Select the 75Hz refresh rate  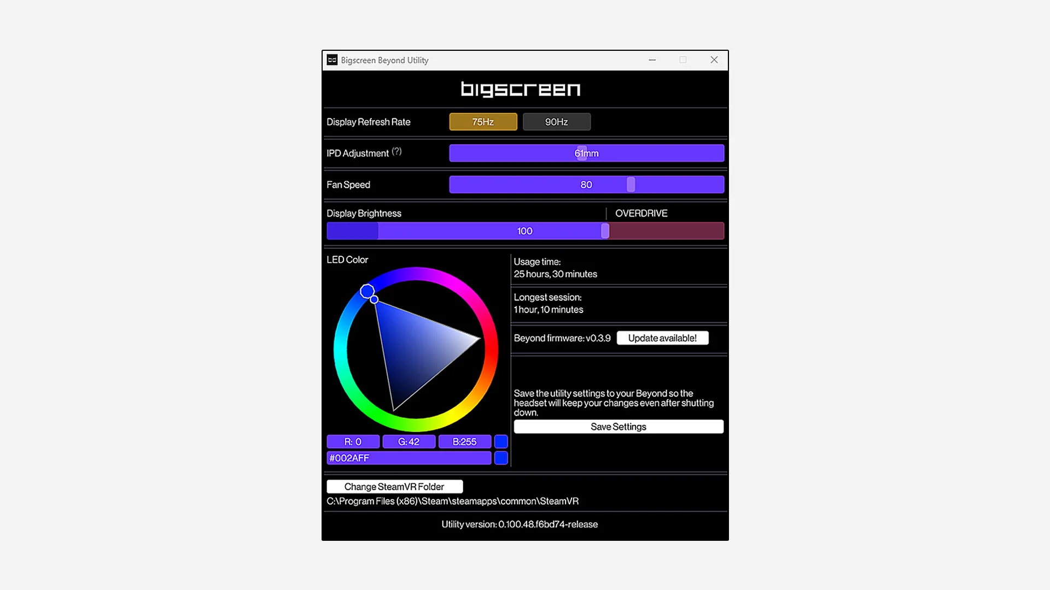tap(483, 122)
